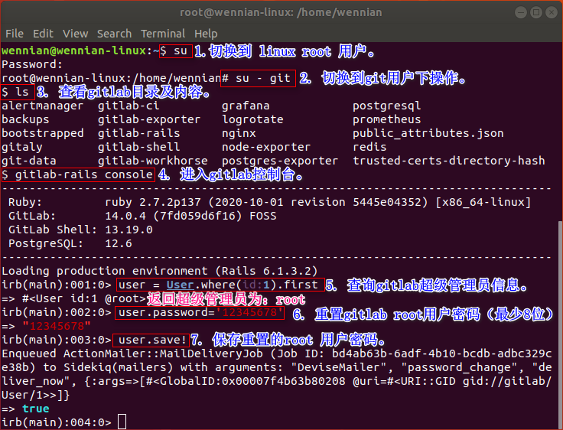Click the block cursor at irb(main):004 prompt
This screenshot has width=563, height=430.
coord(122,422)
